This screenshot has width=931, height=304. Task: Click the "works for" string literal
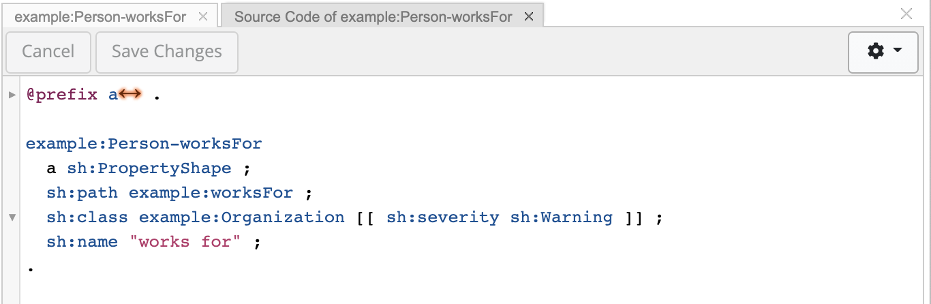click(185, 242)
